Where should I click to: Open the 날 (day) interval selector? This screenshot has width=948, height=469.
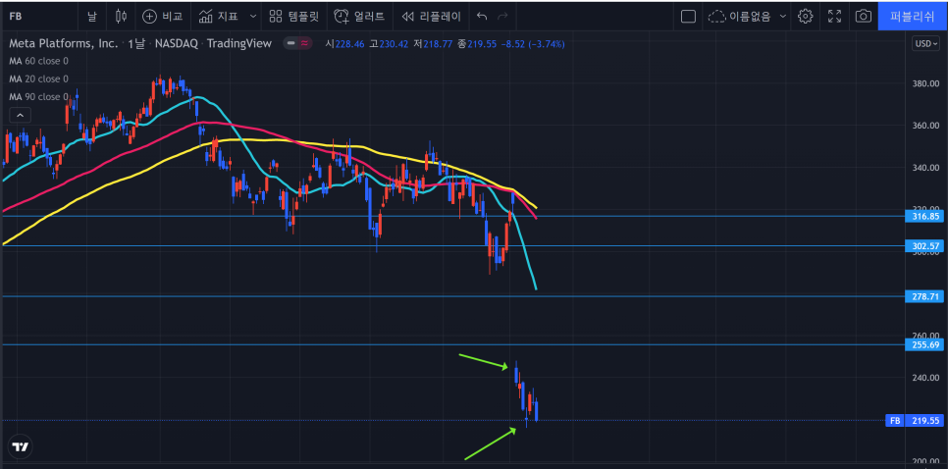tap(92, 17)
